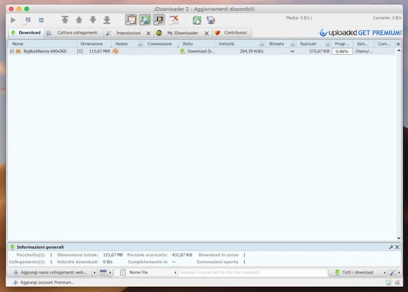Click the lock icon beside Stimato column

[x=293, y=43]
